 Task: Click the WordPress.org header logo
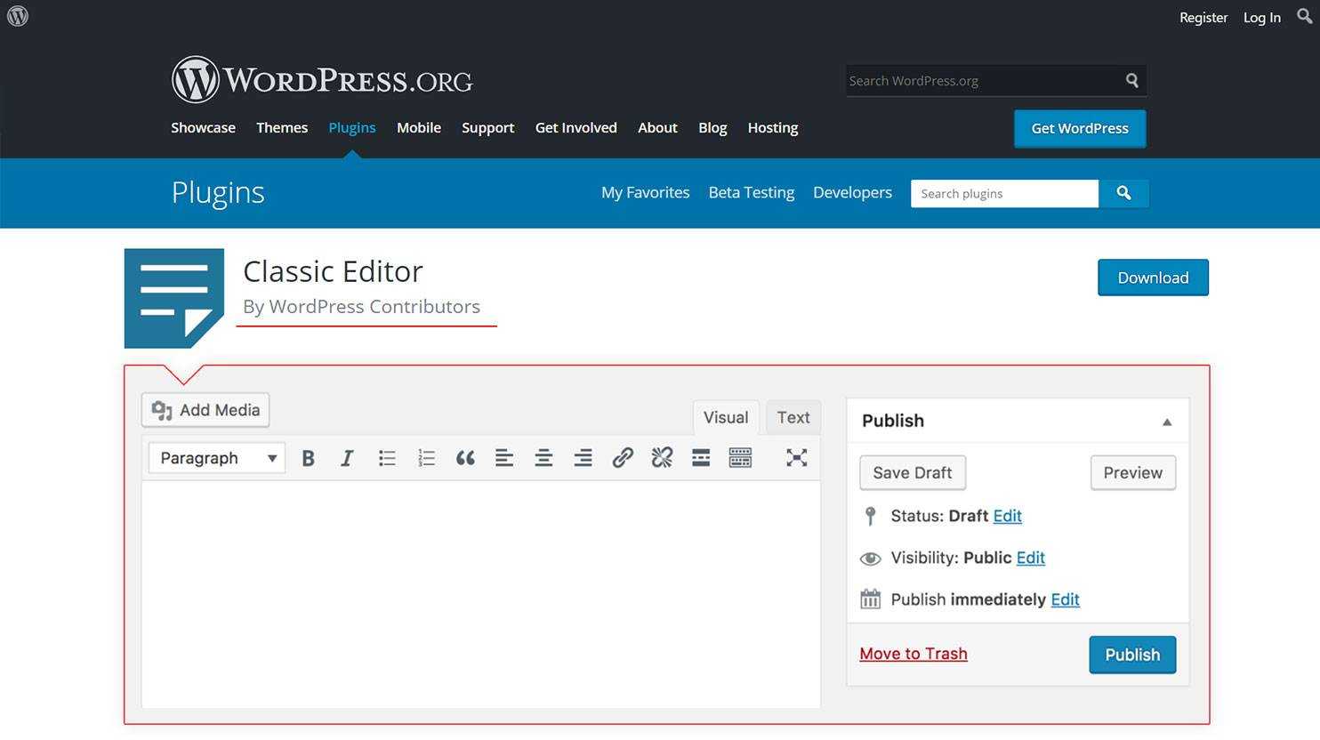tap(322, 80)
